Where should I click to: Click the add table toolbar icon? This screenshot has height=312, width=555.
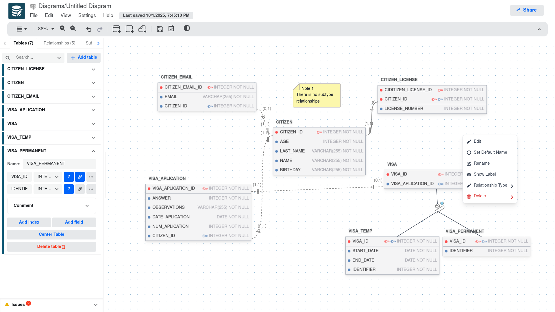coord(116,29)
